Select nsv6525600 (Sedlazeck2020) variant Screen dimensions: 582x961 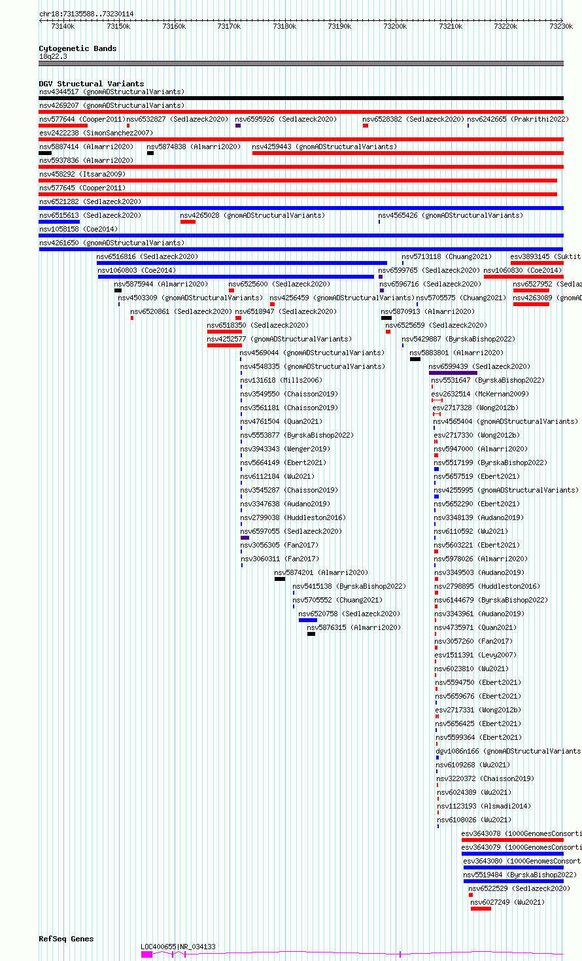click(x=279, y=285)
